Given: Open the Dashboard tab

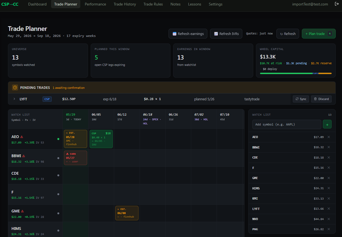Looking at the screenshot, I should [37, 4].
